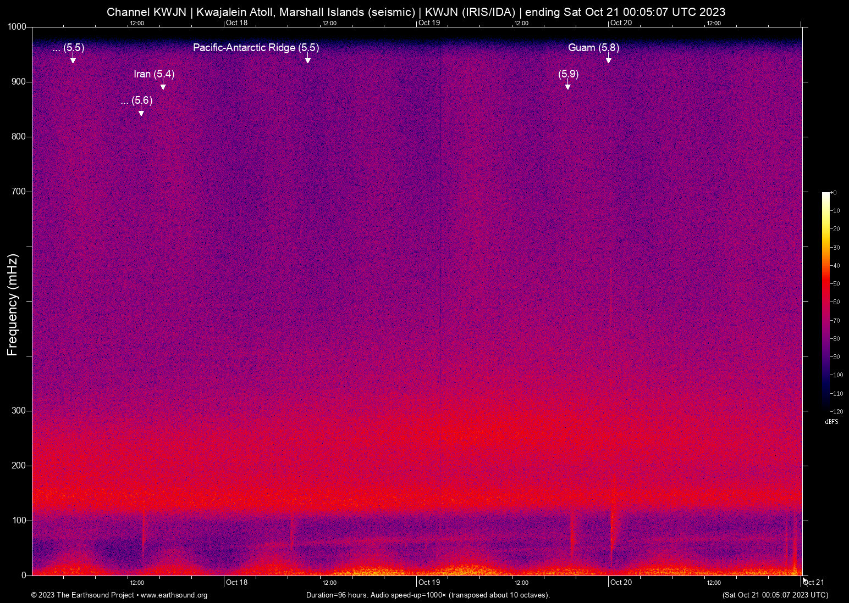This screenshot has height=603, width=849.
Task: Click the Pacific-Antarctic Ridge (5.5) event label
Action: click(x=256, y=48)
